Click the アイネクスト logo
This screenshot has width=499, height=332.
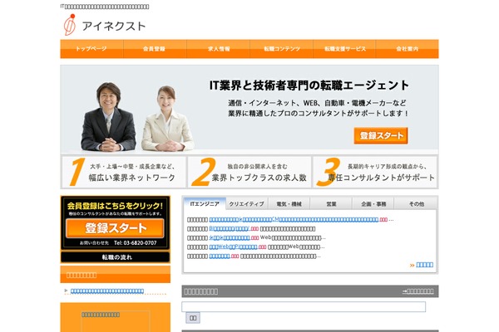(x=105, y=25)
